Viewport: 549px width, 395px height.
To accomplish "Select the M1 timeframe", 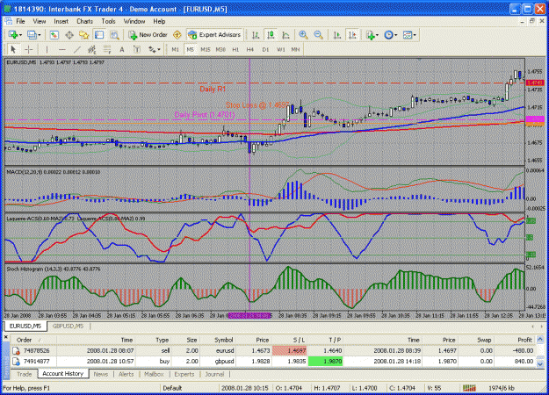I will click(176, 50).
